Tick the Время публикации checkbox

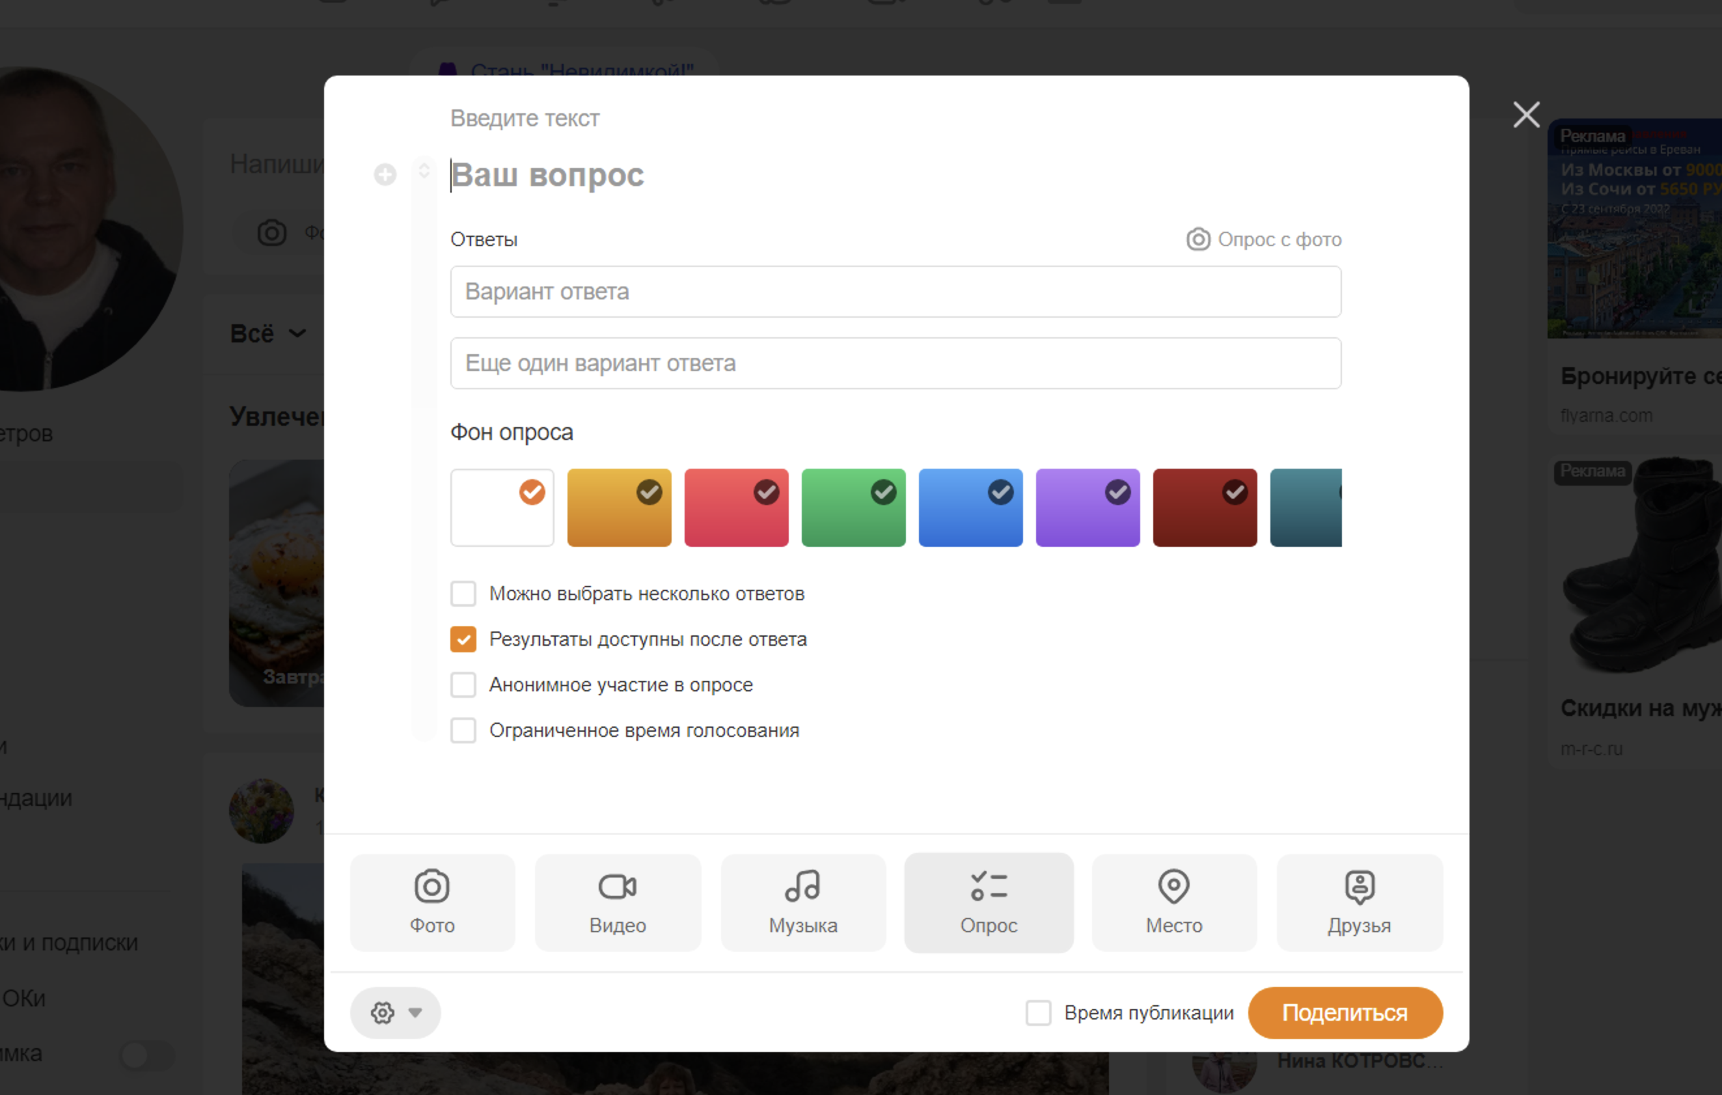1037,1012
